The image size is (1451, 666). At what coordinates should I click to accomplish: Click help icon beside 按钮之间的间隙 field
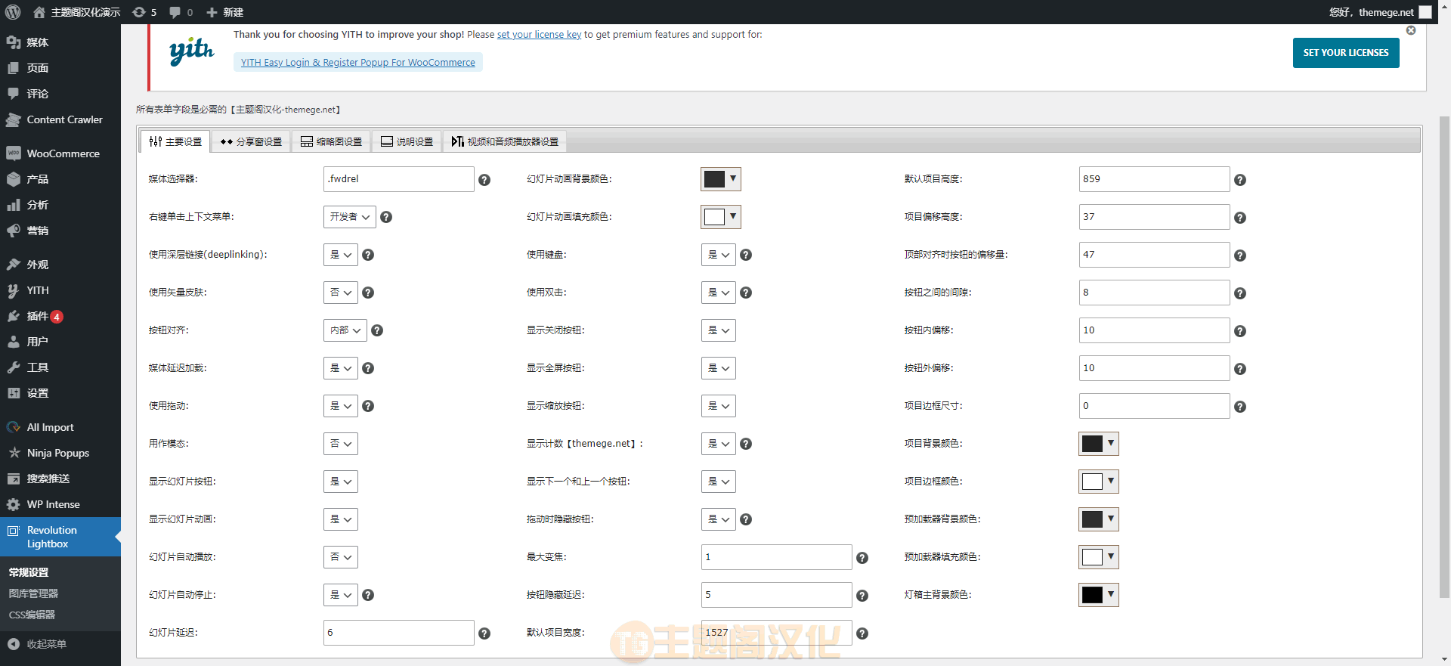tap(1240, 293)
